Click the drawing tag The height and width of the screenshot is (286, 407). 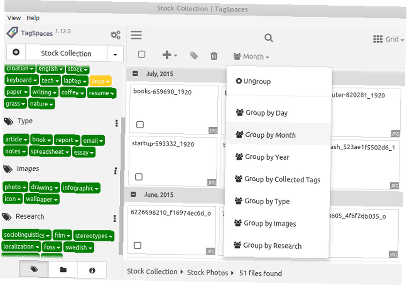coord(44,187)
